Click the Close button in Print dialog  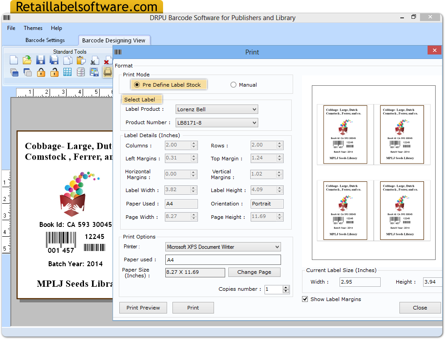coord(420,308)
